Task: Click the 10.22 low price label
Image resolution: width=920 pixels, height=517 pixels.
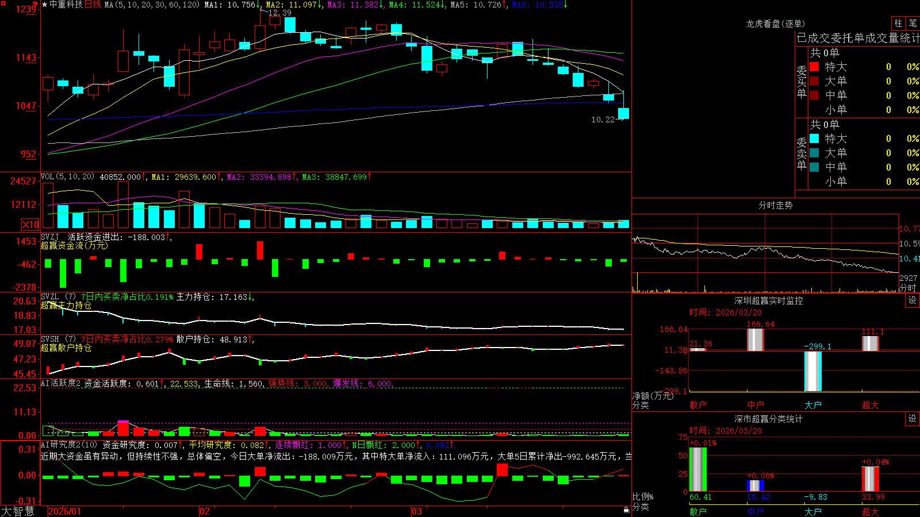Action: click(603, 119)
